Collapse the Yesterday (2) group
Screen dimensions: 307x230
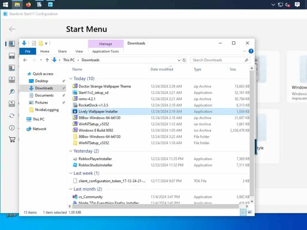coord(71,151)
